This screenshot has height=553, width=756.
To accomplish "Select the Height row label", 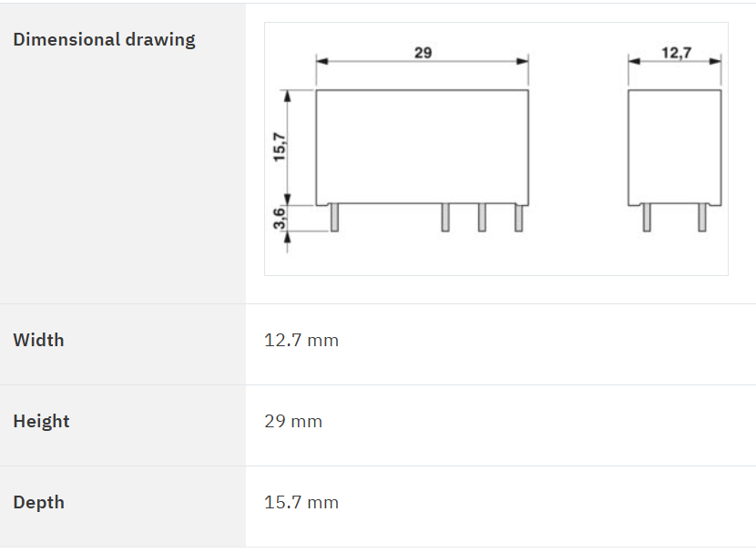I will [42, 422].
